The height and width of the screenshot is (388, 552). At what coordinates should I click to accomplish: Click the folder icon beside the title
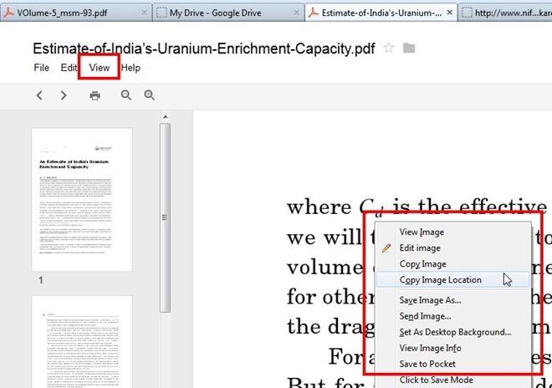point(409,48)
